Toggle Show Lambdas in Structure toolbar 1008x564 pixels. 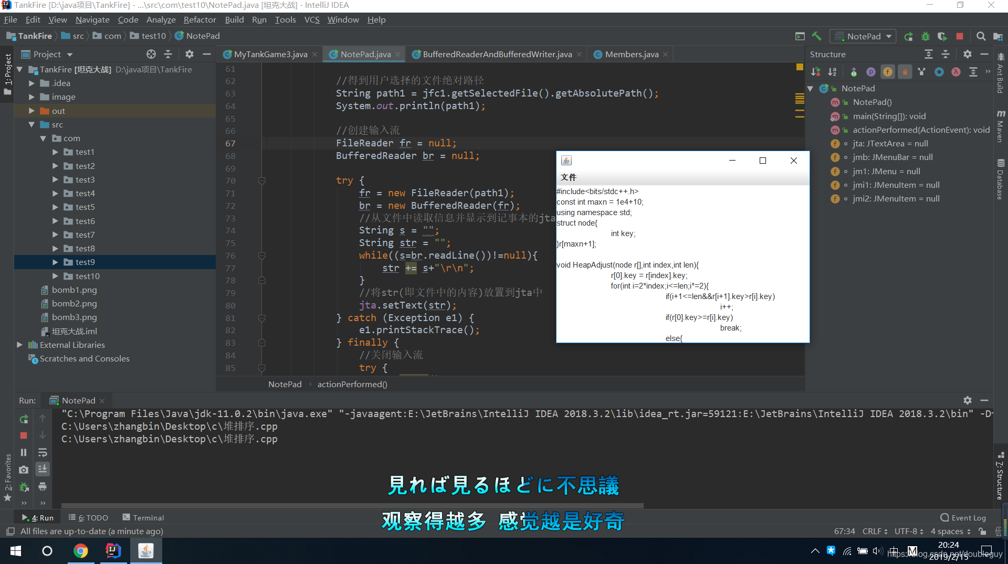(x=956, y=72)
